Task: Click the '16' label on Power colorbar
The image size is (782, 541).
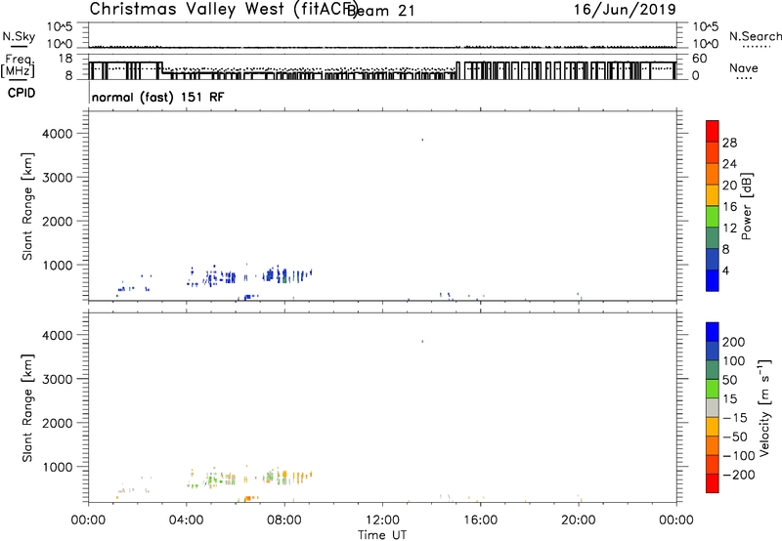Action: point(729,207)
